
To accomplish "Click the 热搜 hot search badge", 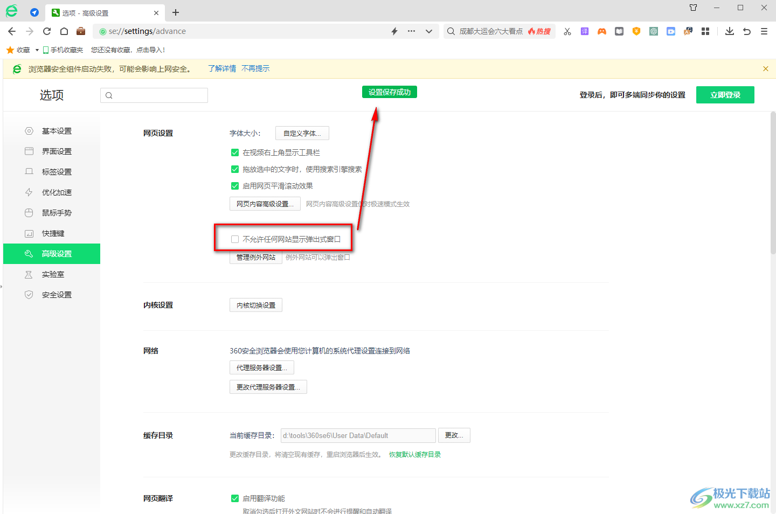I will click(x=539, y=31).
